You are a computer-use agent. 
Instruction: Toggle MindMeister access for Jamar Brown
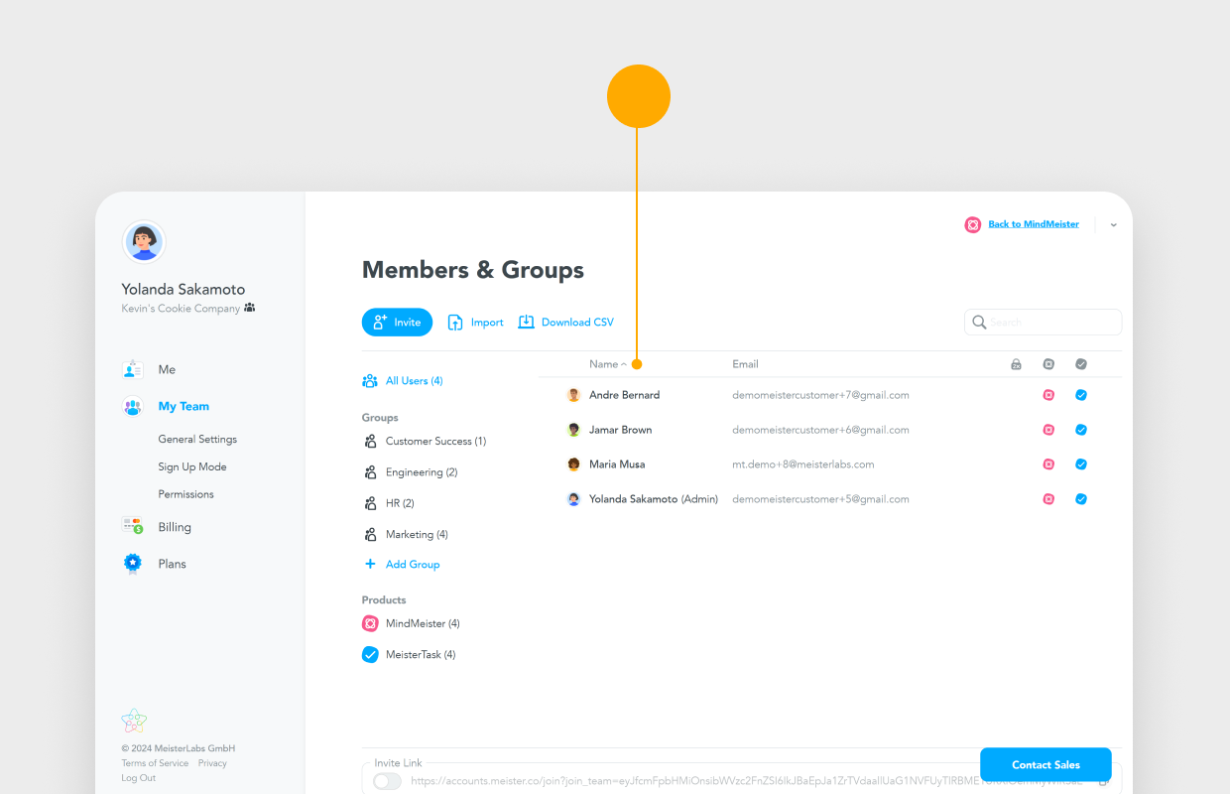click(x=1048, y=430)
